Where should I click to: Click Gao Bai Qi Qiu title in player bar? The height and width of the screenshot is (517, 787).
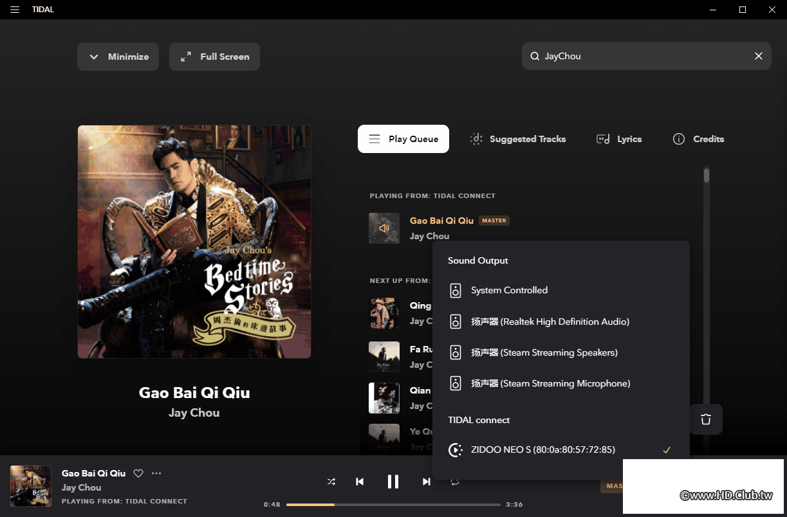(x=93, y=473)
